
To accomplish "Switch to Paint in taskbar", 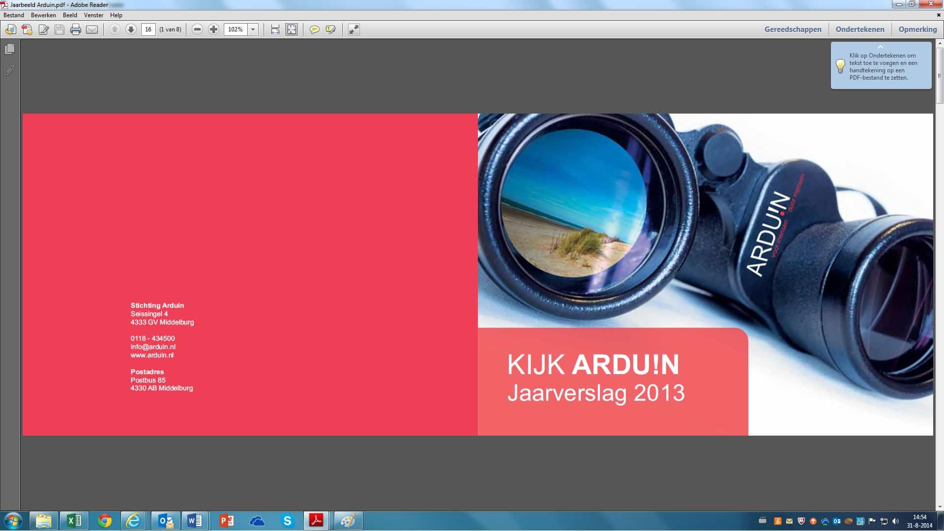I will tap(348, 521).
